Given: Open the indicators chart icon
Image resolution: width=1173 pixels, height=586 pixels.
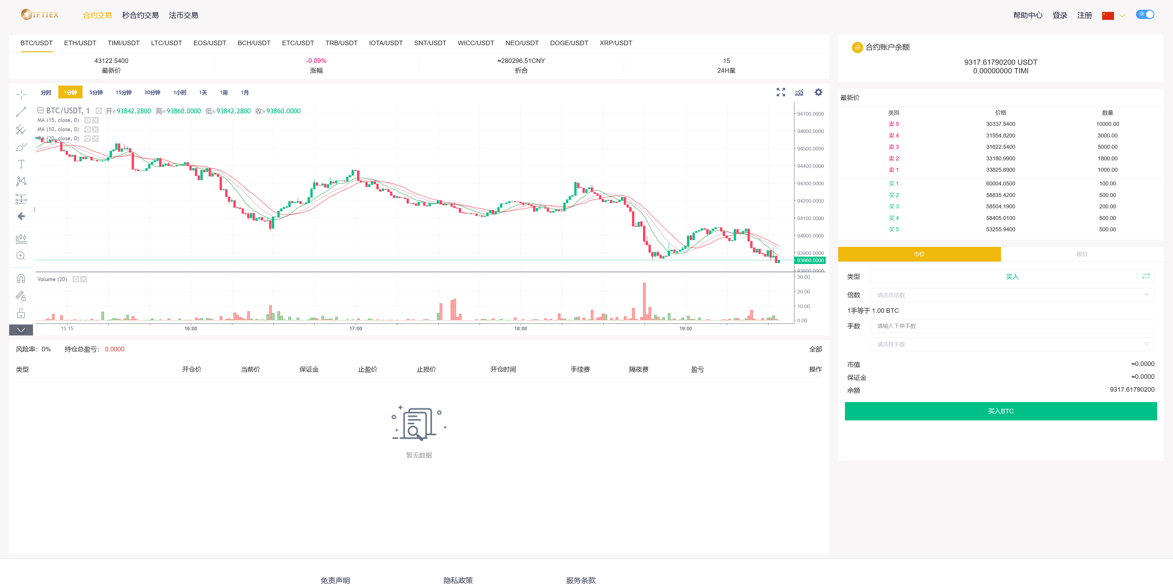Looking at the screenshot, I should pos(799,93).
